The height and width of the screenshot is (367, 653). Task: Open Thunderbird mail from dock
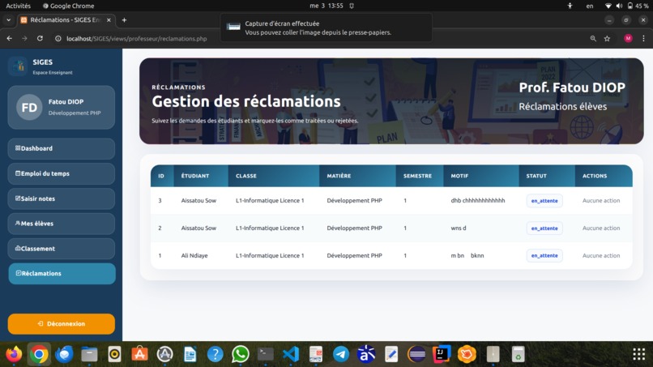pos(64,354)
